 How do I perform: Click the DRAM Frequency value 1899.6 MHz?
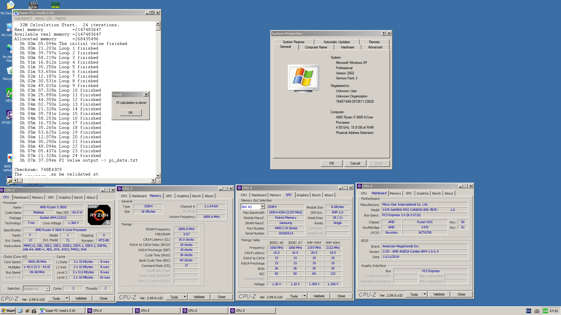pos(186,229)
